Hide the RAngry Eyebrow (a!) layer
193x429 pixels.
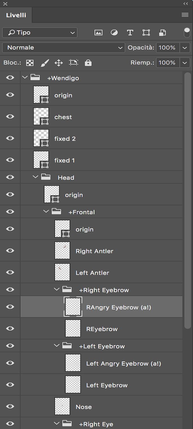point(10,306)
